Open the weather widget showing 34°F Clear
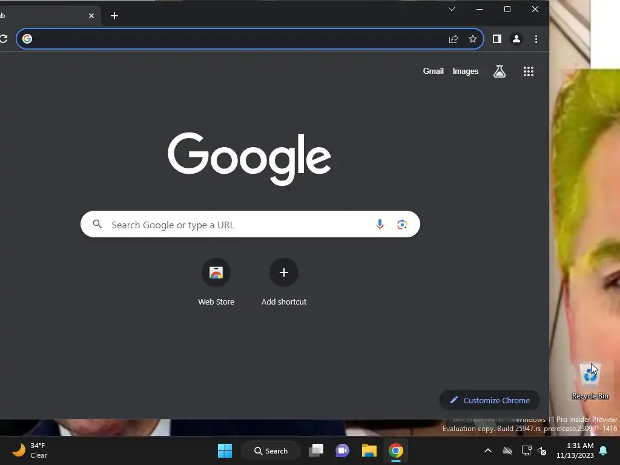620x465 pixels. tap(30, 450)
